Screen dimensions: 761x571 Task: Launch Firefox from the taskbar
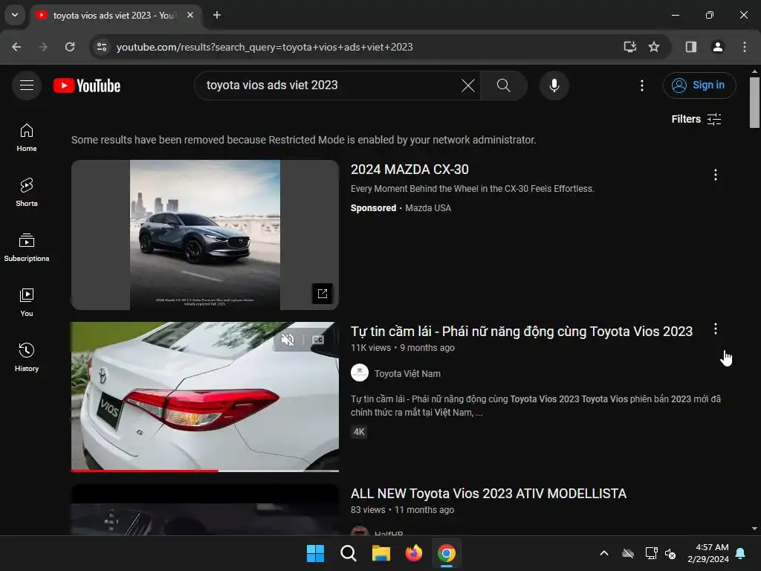point(413,553)
